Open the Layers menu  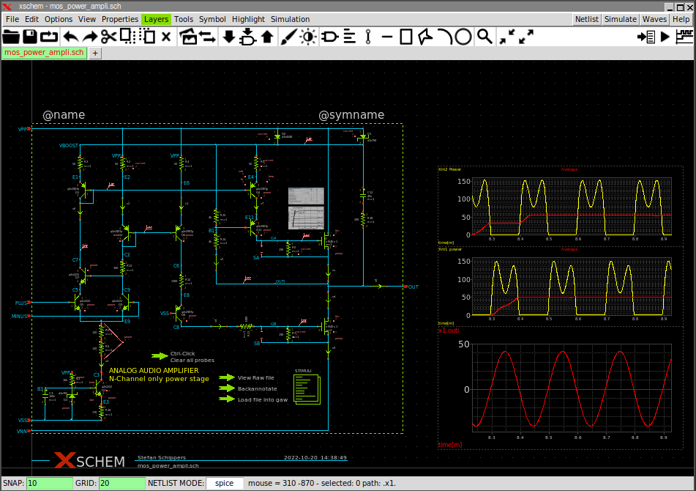155,19
